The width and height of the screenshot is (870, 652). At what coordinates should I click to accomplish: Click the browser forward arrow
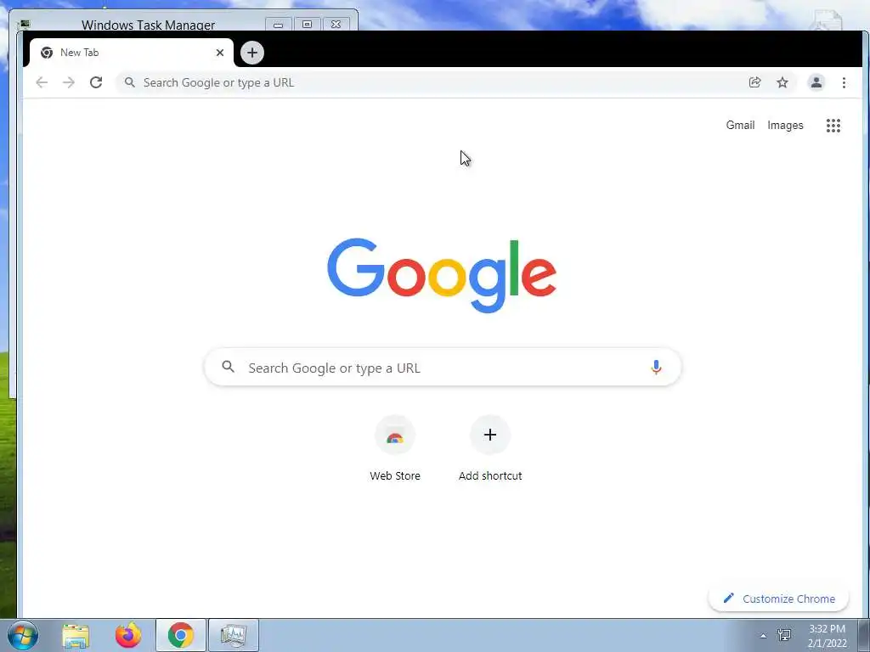click(x=68, y=82)
